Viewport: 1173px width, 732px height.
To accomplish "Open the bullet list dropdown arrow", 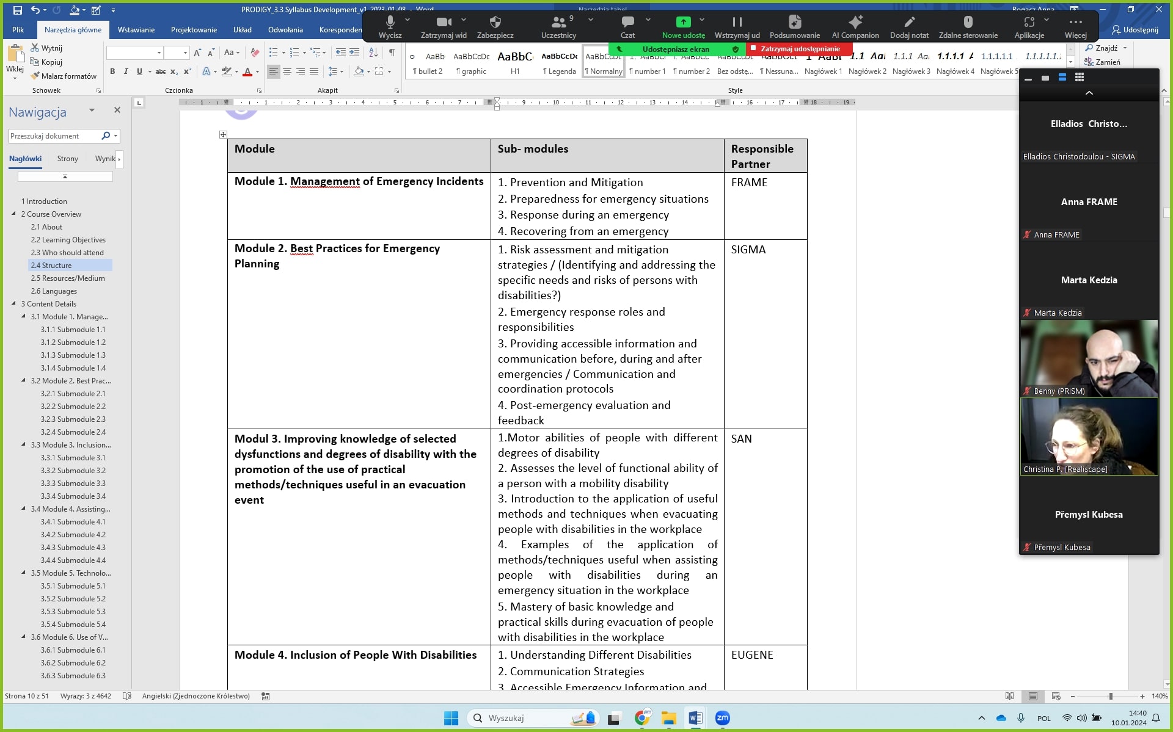I will point(283,53).
